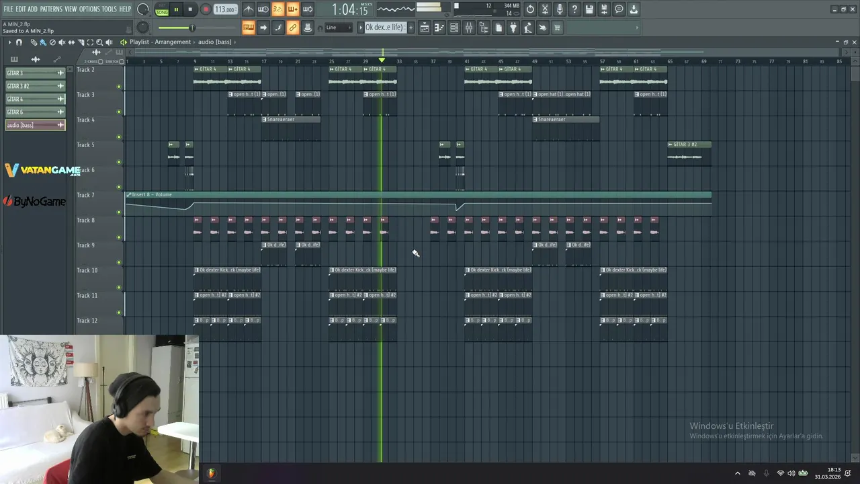Viewport: 860px width, 484px height.
Task: Toggle the 3.2.1 countdown before recording
Action: (278, 9)
